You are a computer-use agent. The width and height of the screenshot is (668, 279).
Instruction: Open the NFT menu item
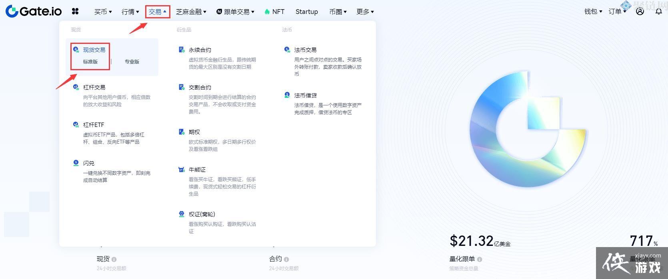click(x=274, y=12)
